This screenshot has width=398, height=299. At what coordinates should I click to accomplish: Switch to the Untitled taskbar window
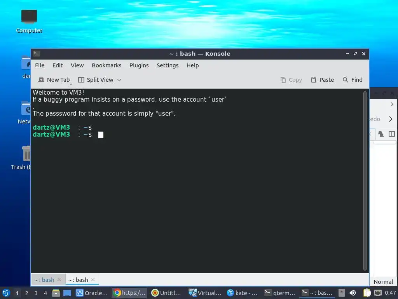click(166, 293)
